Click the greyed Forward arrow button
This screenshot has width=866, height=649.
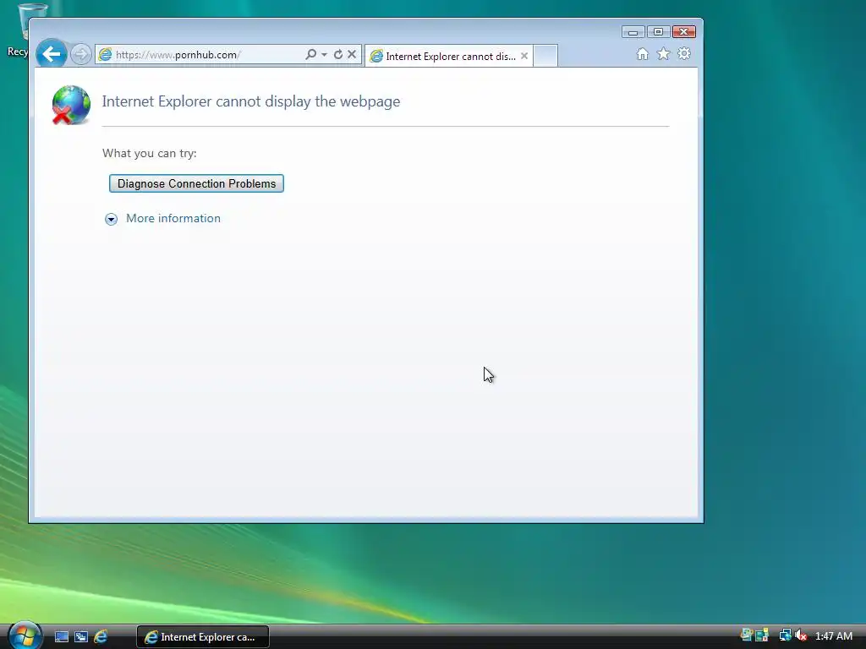coord(80,54)
